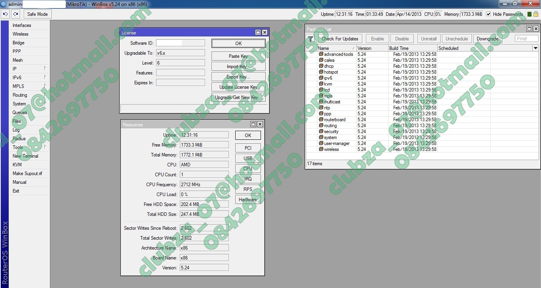Image resolution: width=541 pixels, height=288 pixels.
Task: Click Import Key in License window
Action: pyautogui.click(x=238, y=67)
